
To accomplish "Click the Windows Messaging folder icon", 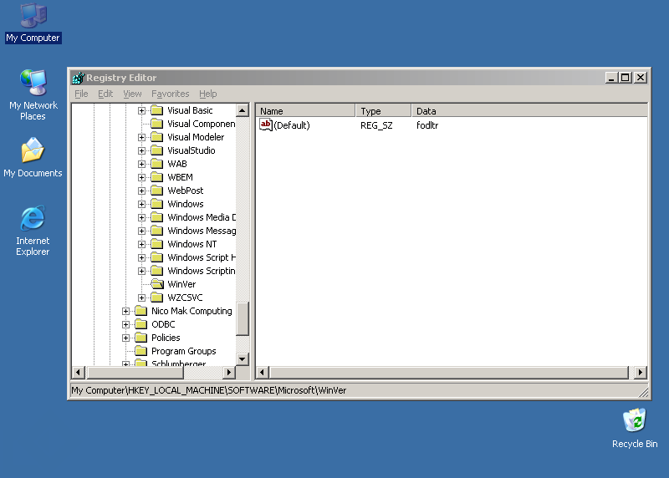I will pyautogui.click(x=157, y=231).
